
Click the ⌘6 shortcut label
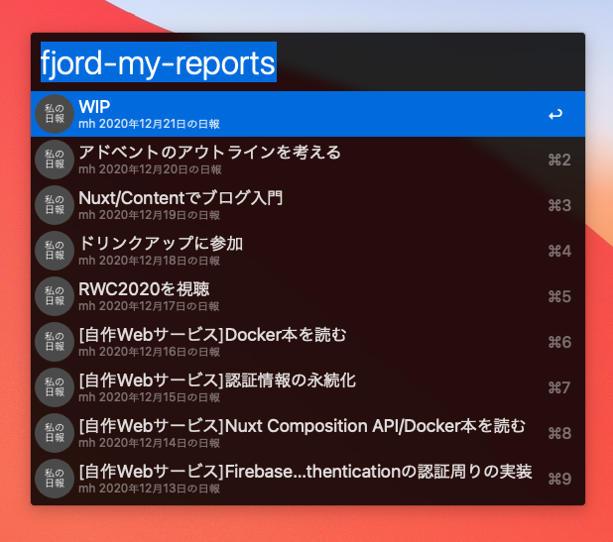pos(559,342)
